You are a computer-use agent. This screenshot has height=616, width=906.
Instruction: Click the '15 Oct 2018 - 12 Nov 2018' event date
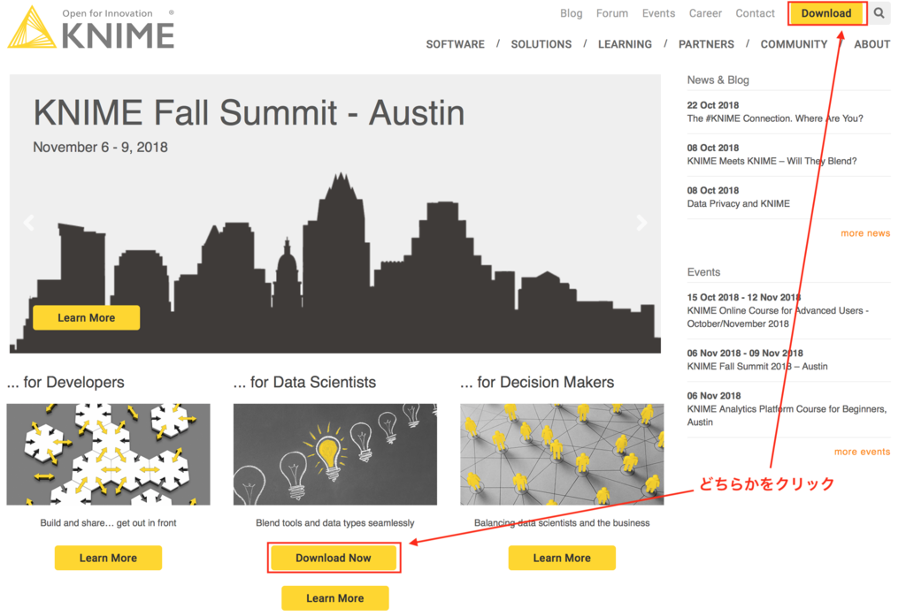(x=743, y=297)
